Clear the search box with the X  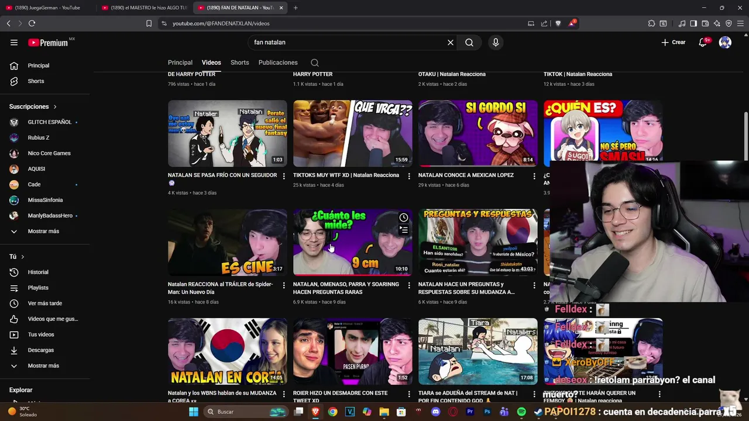[451, 42]
